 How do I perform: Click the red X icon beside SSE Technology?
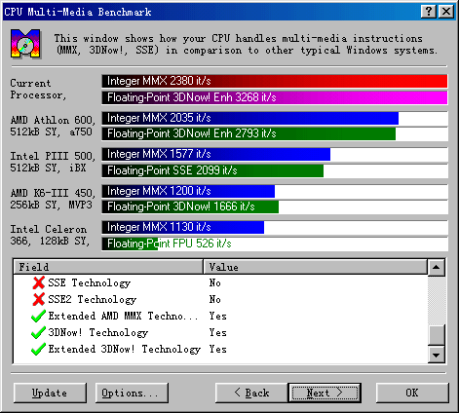pyautogui.click(x=39, y=282)
